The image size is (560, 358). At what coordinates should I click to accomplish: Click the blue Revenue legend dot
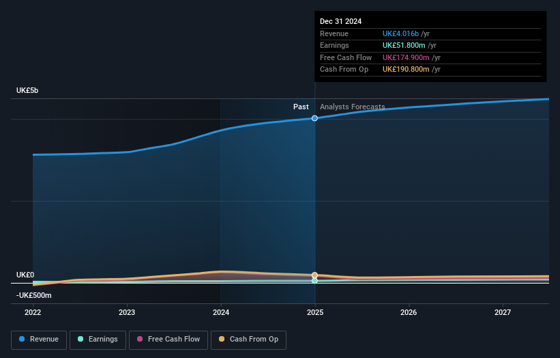(22, 339)
